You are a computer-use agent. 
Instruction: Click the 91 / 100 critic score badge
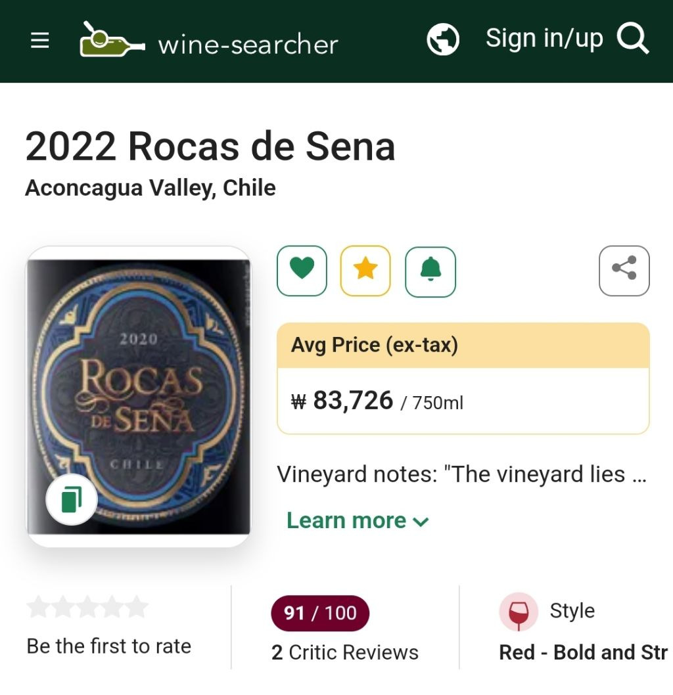(320, 614)
